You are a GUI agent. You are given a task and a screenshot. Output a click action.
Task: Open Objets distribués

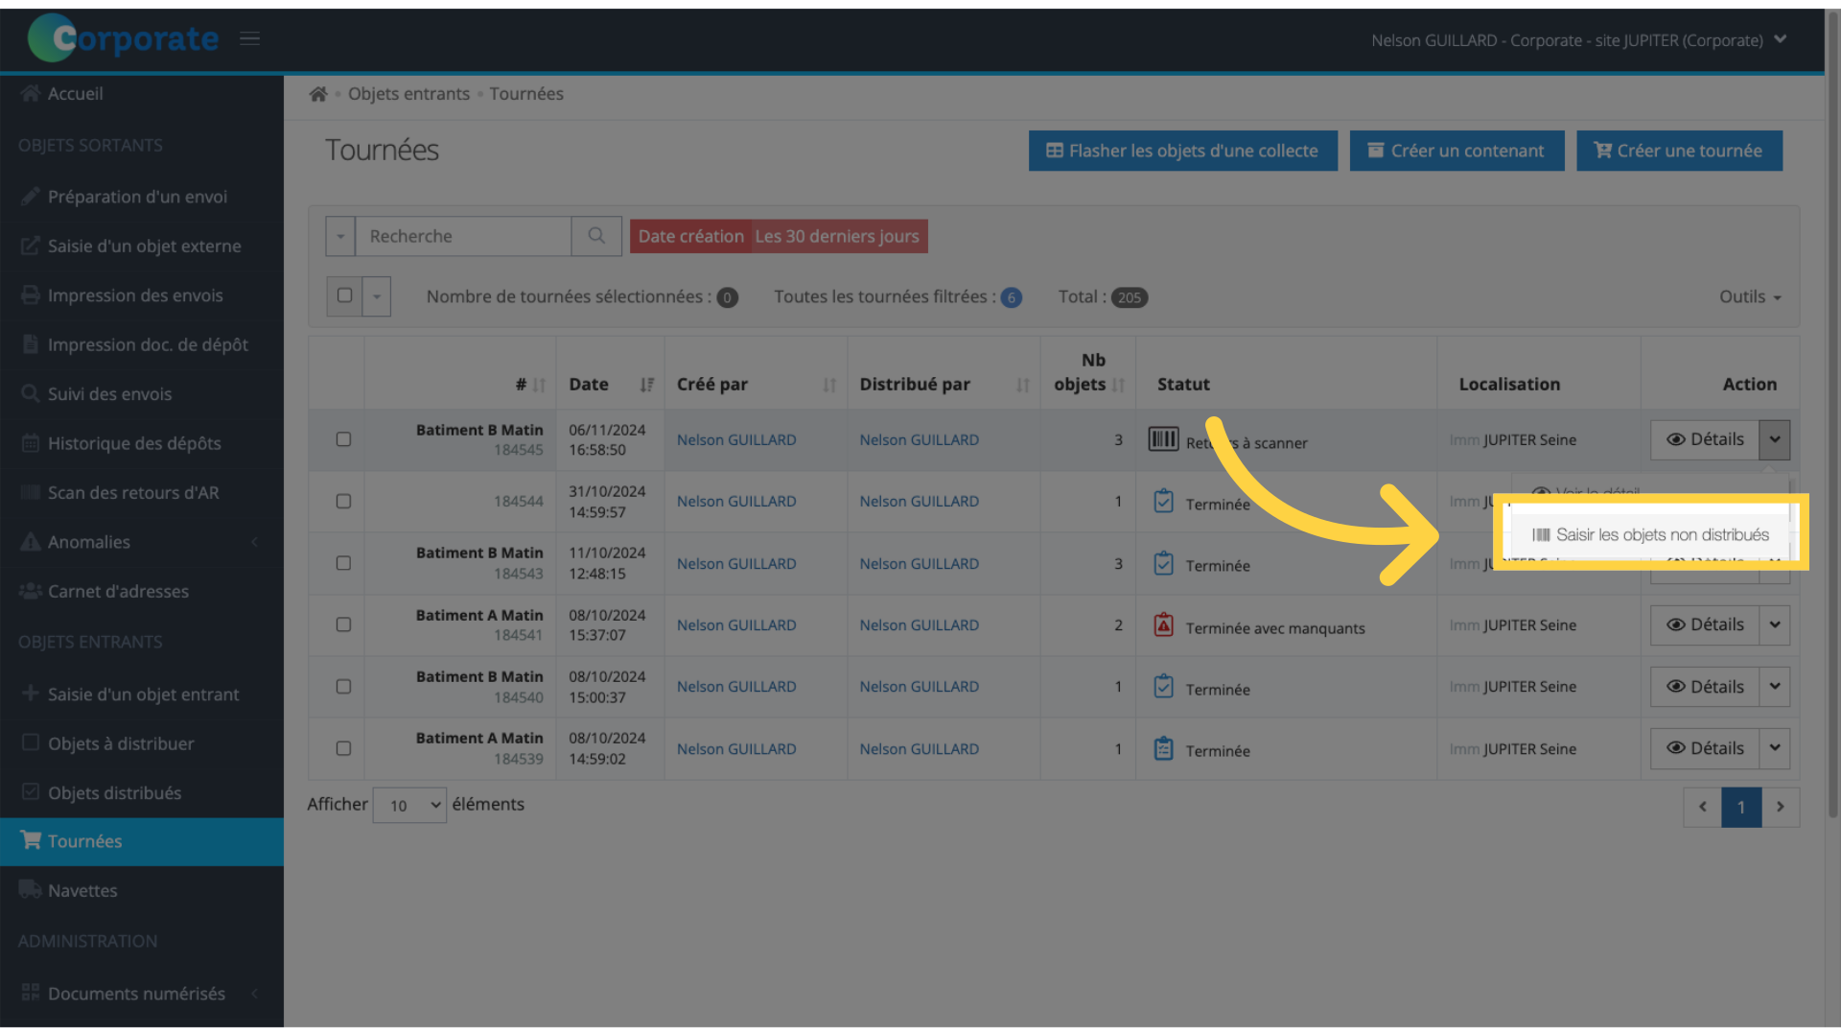pos(142,793)
